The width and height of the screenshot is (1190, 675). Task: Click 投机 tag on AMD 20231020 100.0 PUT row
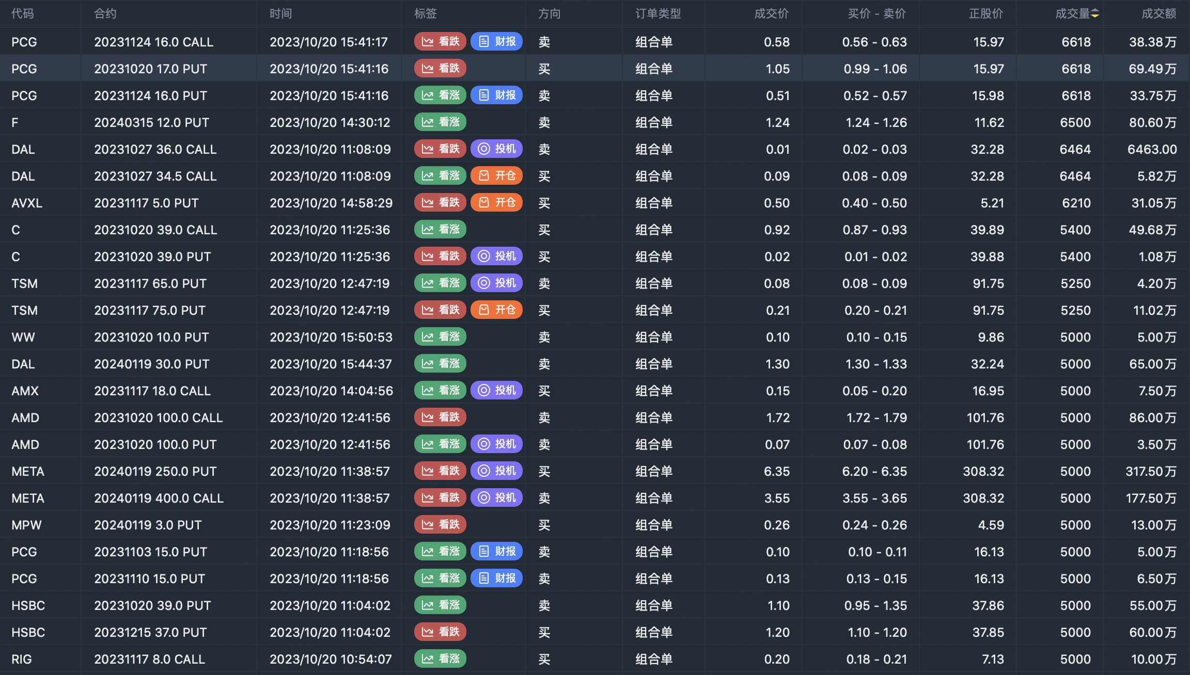point(496,444)
